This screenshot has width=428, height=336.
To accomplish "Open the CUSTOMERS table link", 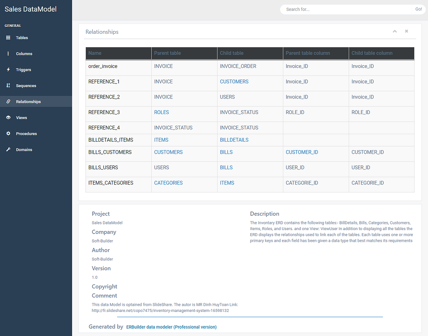I will (234, 81).
